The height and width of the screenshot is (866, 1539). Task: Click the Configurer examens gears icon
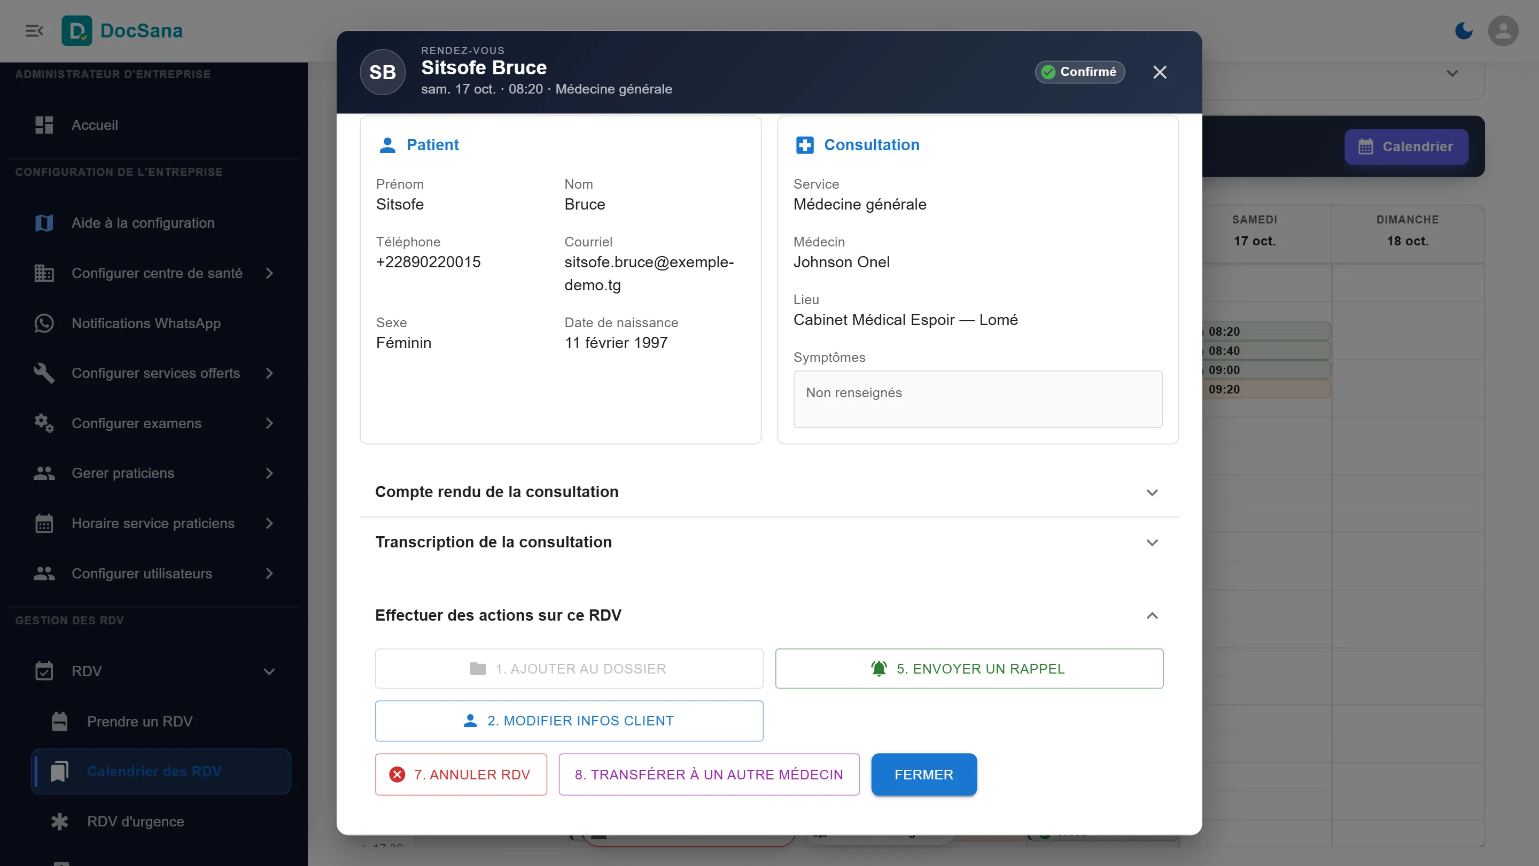(44, 423)
